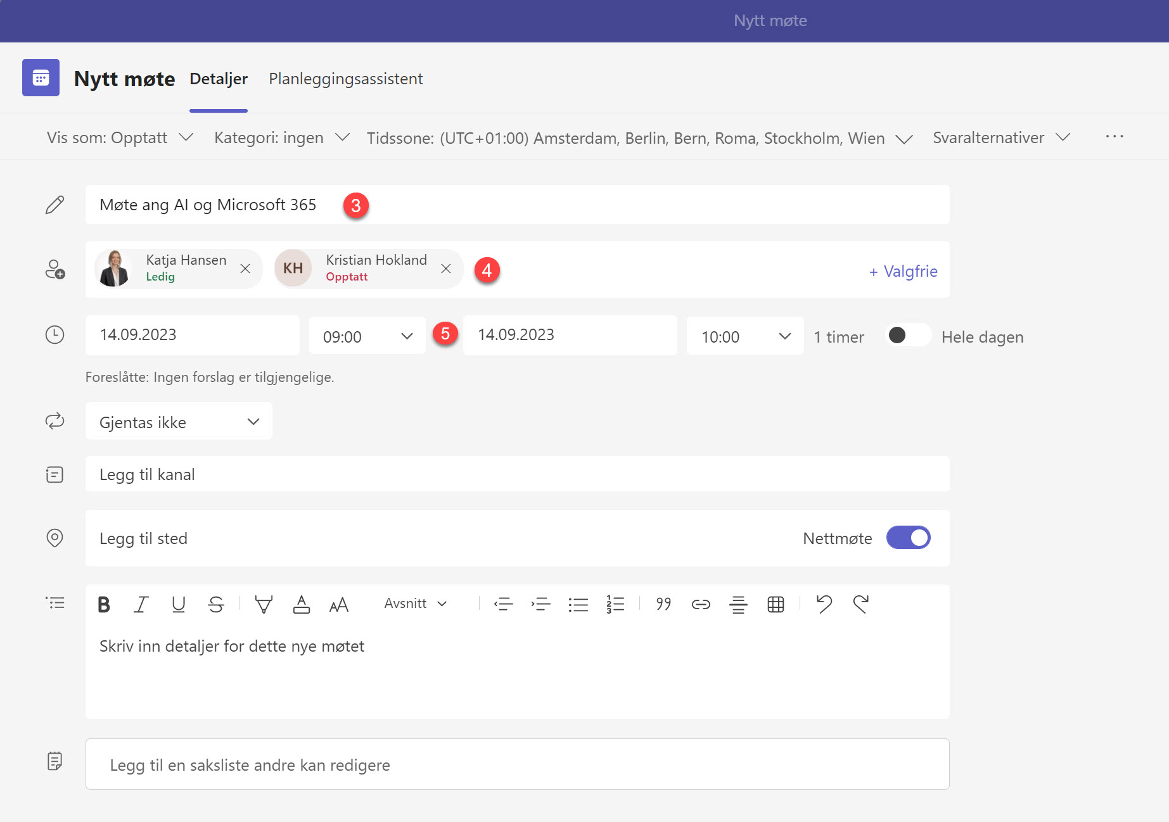Remove Kristian Hokland from attendees

click(x=446, y=269)
